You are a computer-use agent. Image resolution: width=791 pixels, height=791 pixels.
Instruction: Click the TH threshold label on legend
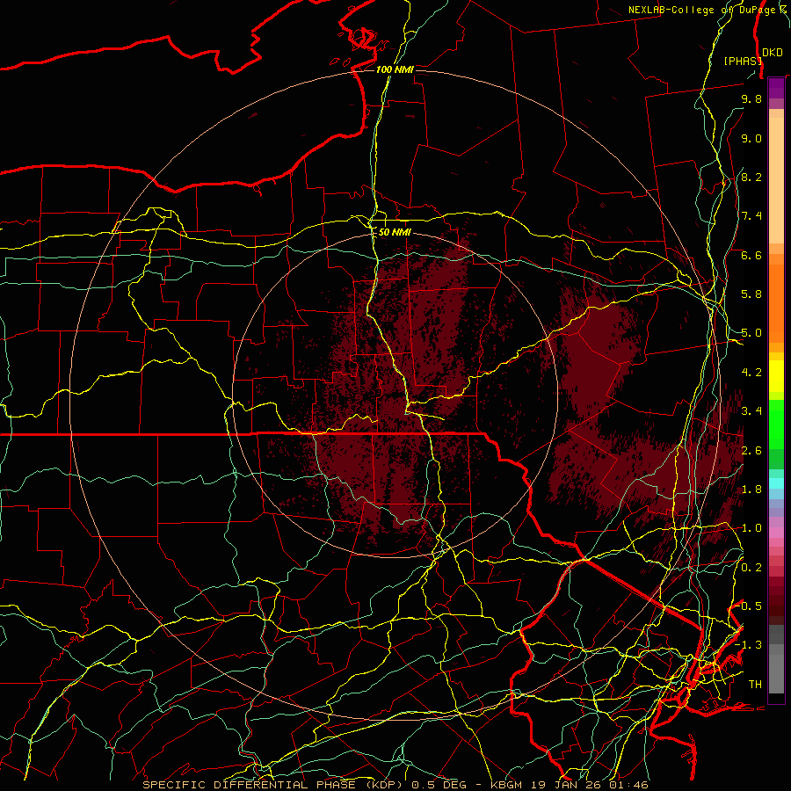(x=755, y=685)
